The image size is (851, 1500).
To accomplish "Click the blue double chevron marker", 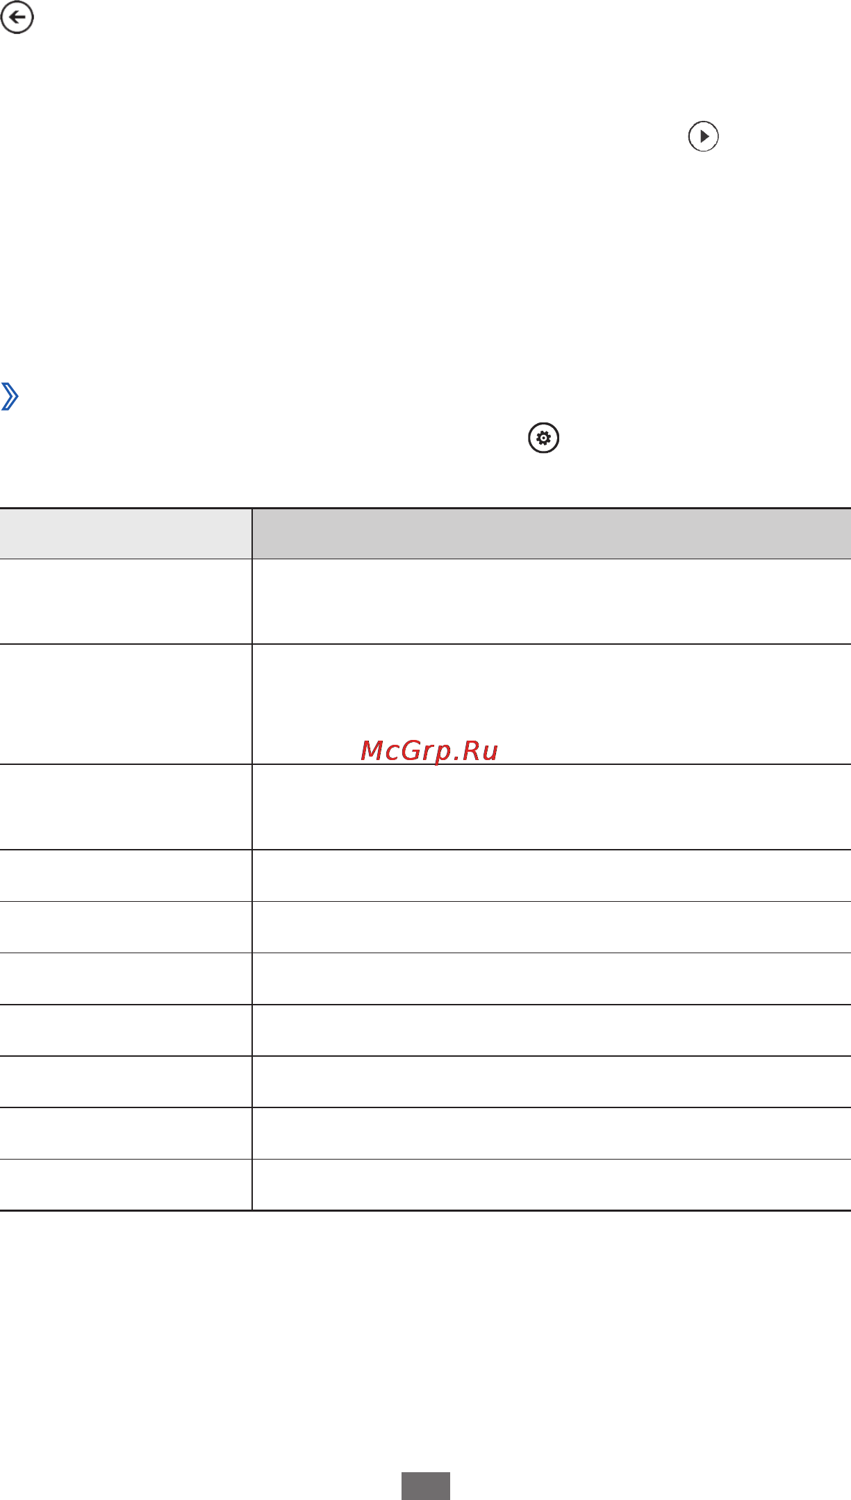I will coord(10,397).
